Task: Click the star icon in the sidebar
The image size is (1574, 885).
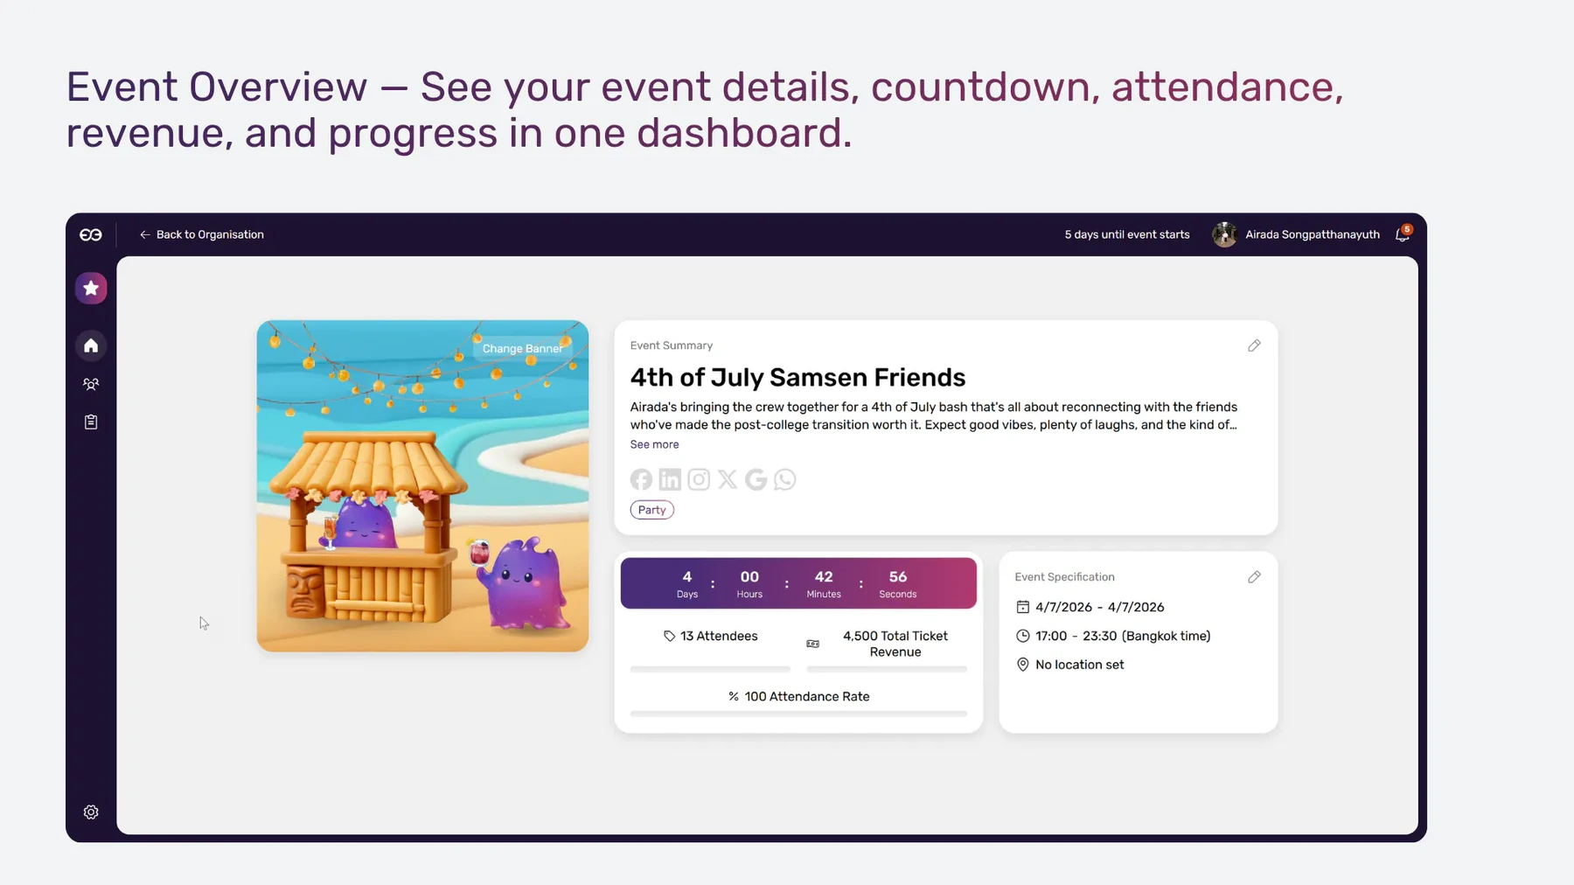Action: pyautogui.click(x=91, y=289)
